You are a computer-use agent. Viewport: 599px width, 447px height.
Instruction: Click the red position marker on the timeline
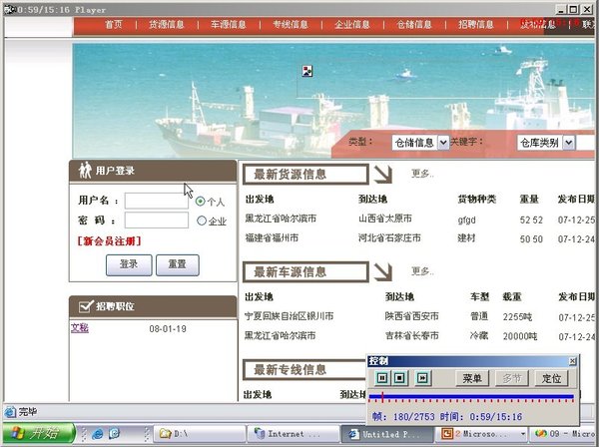(x=382, y=397)
